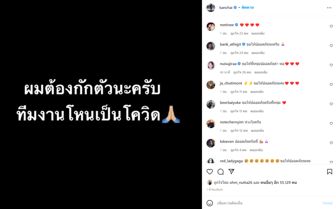This screenshot has height=209, width=336.
Task: Open emoji picker smiley icon
Action: (x=210, y=203)
